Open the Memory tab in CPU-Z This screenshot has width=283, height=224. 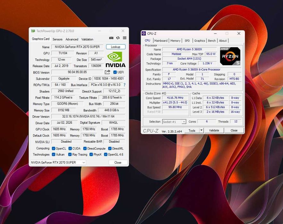coord(175,41)
